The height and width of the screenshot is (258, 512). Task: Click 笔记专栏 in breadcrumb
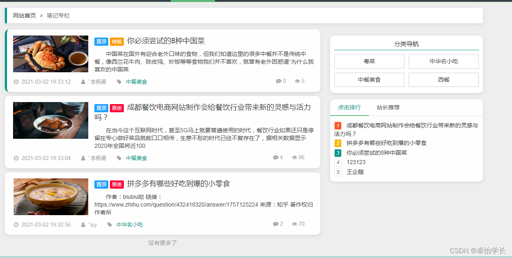(58, 16)
